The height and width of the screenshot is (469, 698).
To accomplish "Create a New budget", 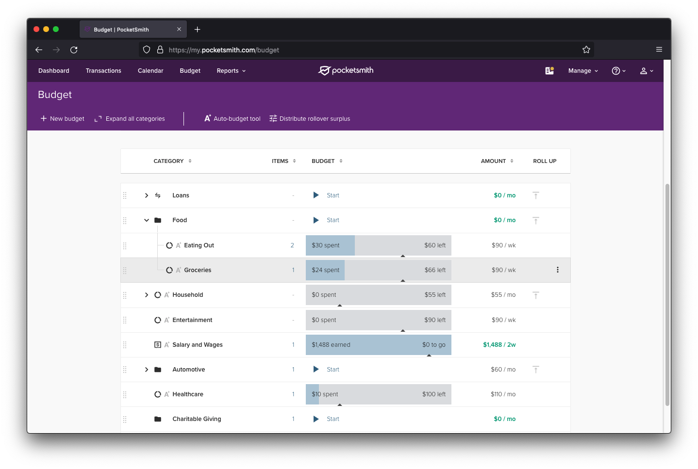I will [62, 118].
